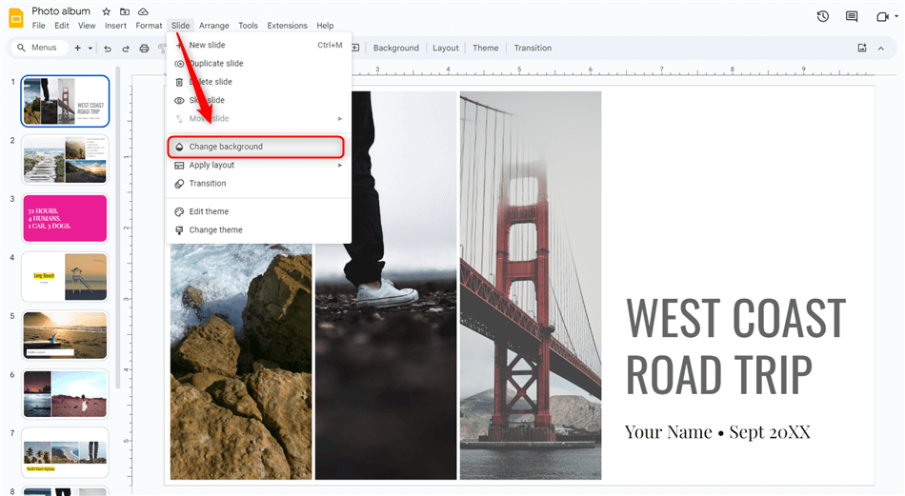Click the Menus search box
This screenshot has width=905, height=496.
pos(38,49)
